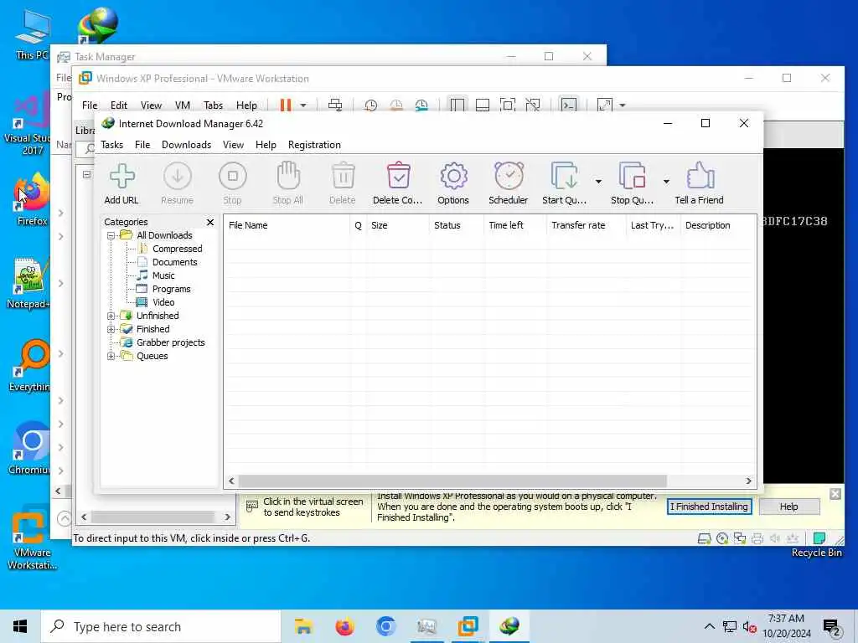The width and height of the screenshot is (858, 643).
Task: Select the Programs category
Action: coord(171,289)
